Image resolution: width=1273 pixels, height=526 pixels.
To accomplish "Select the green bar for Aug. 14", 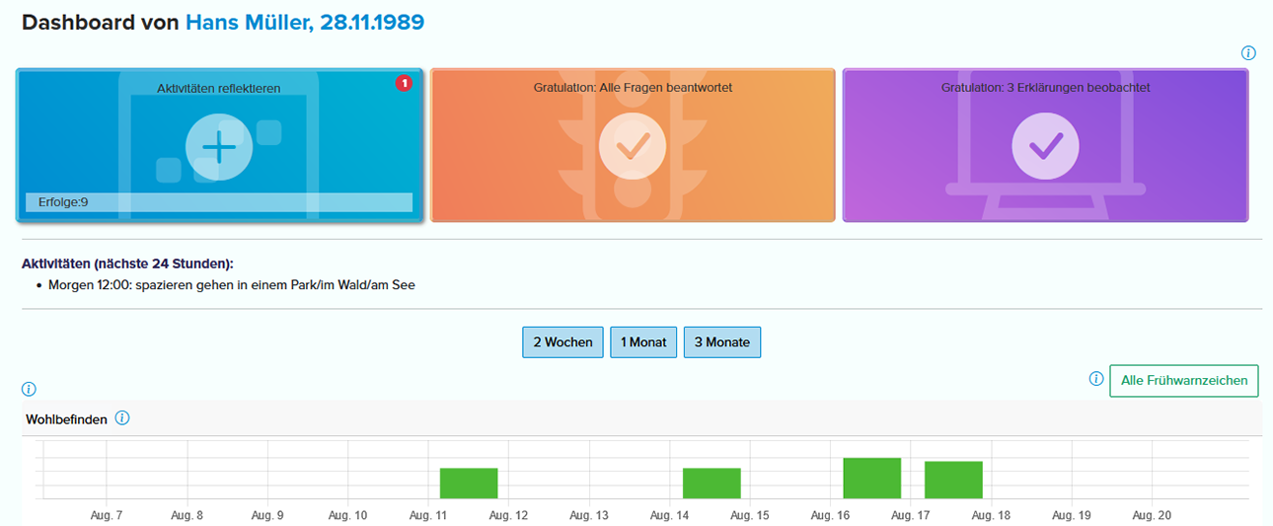I will [x=711, y=483].
